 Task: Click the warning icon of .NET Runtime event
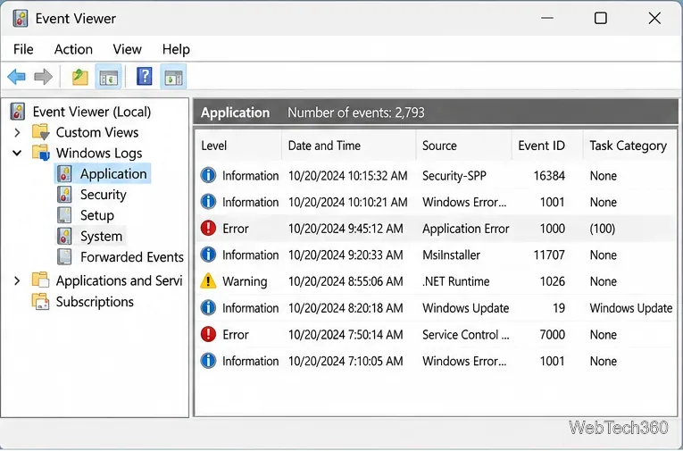coord(208,281)
